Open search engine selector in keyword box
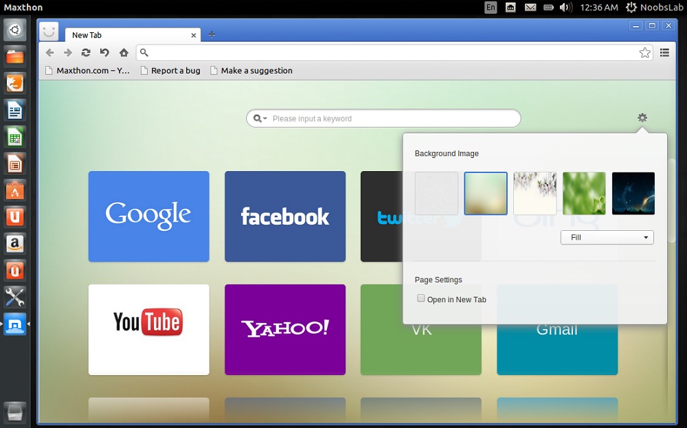The height and width of the screenshot is (428, 687). pos(260,118)
